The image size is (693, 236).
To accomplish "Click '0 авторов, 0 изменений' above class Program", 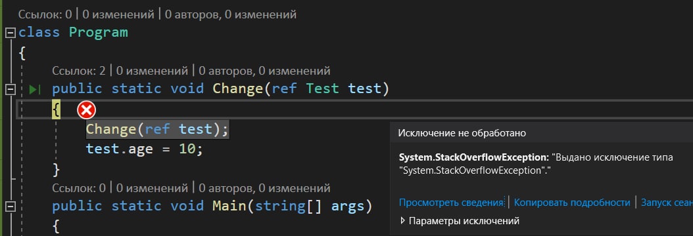I will click(x=230, y=14).
